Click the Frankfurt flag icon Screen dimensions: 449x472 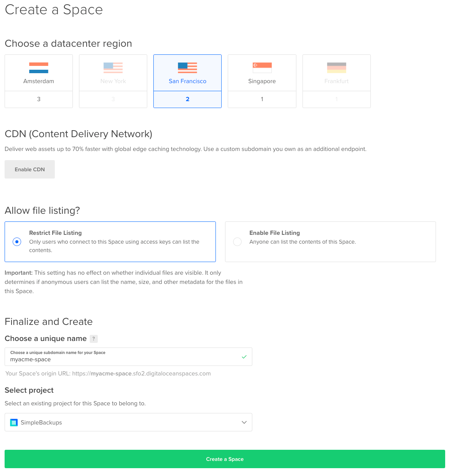click(x=336, y=67)
